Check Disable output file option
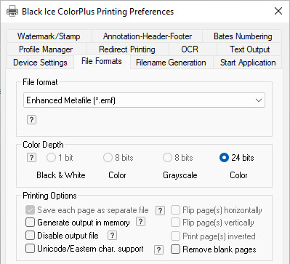Image resolution: width=290 pixels, height=264 pixels. (30, 236)
